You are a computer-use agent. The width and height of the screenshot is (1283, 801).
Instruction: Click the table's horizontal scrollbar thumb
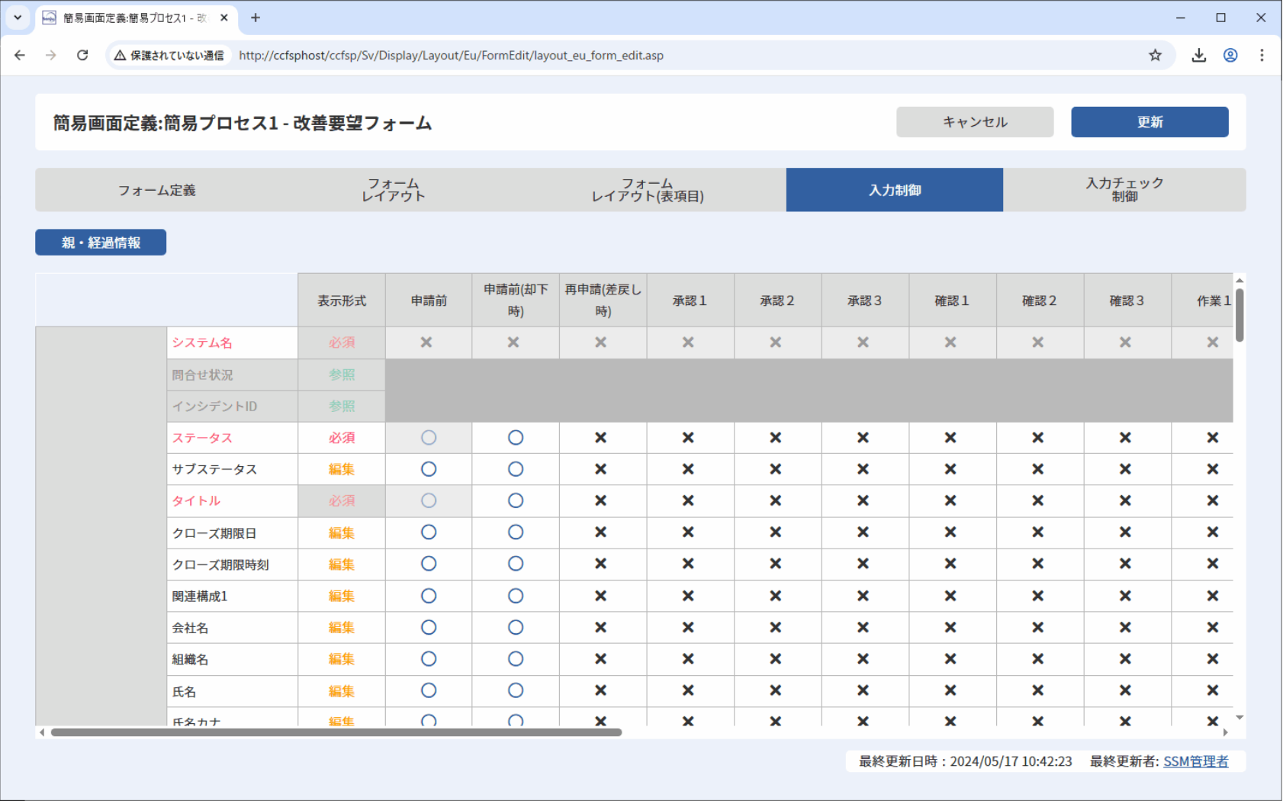pyautogui.click(x=336, y=732)
